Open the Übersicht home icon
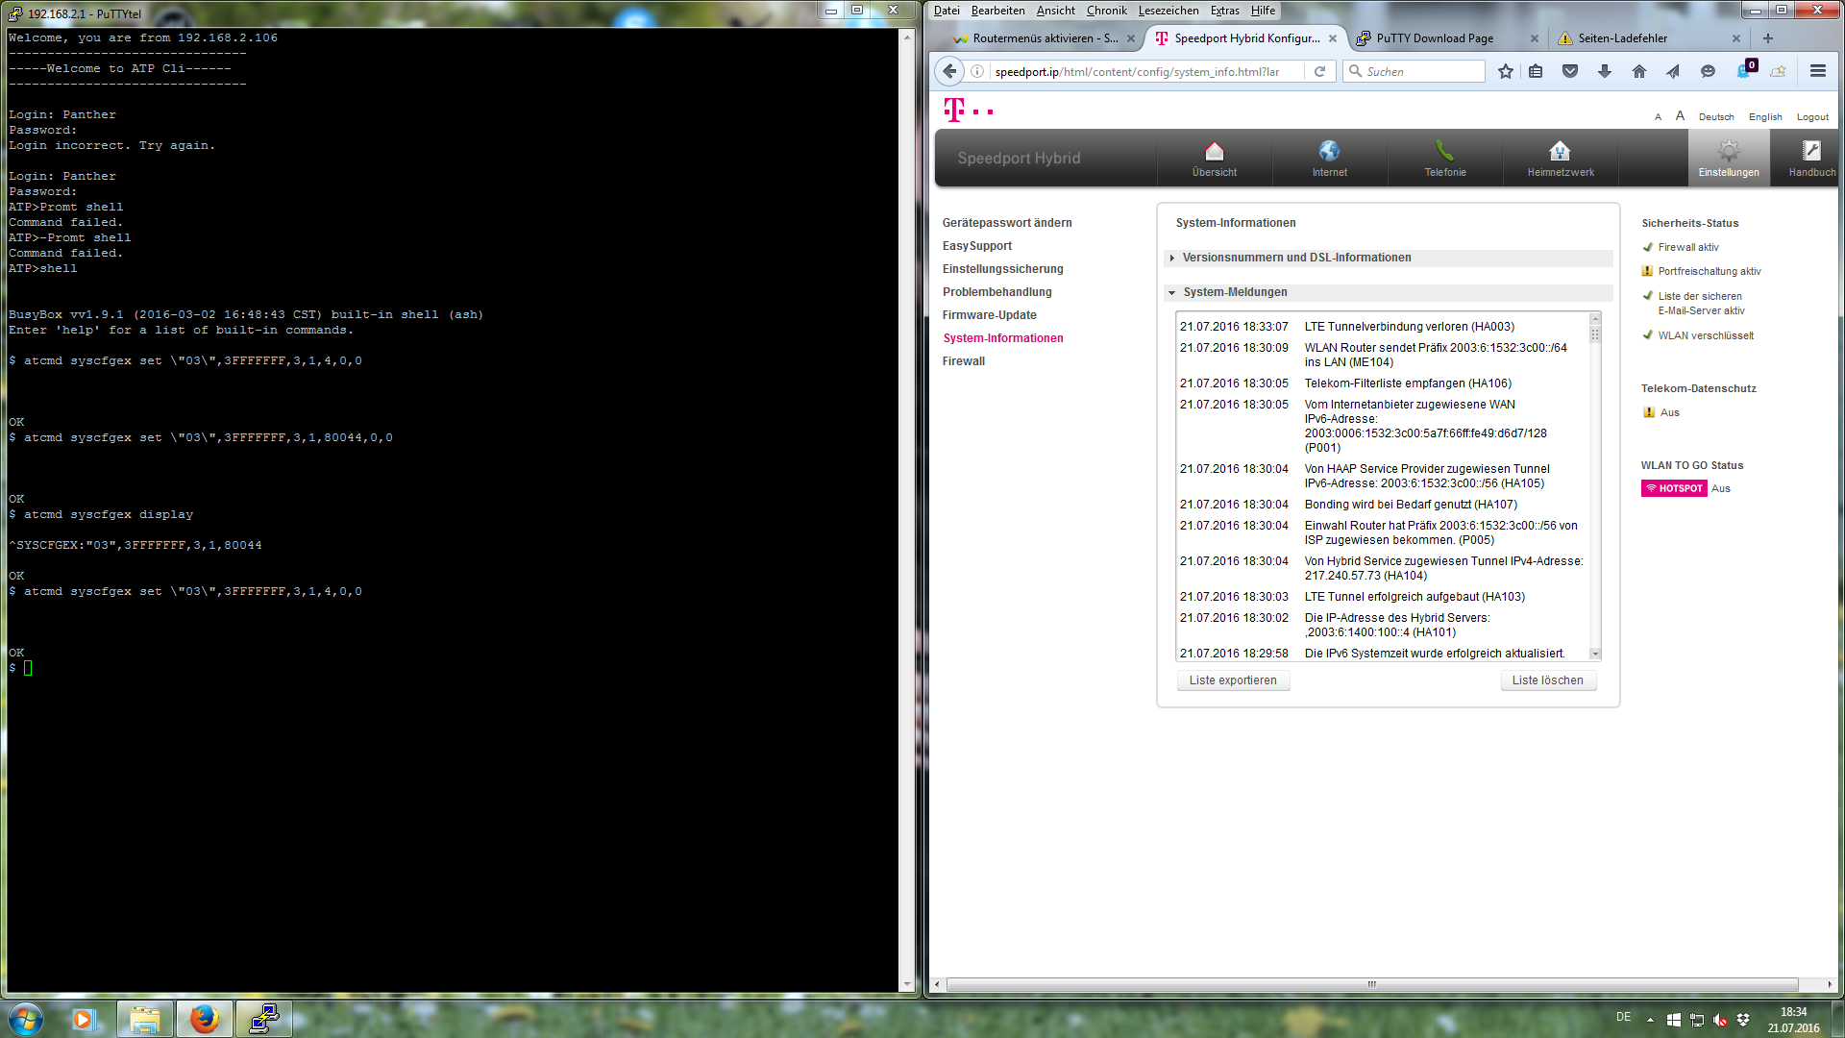Viewport: 1845px width, 1038px height. 1215,159
